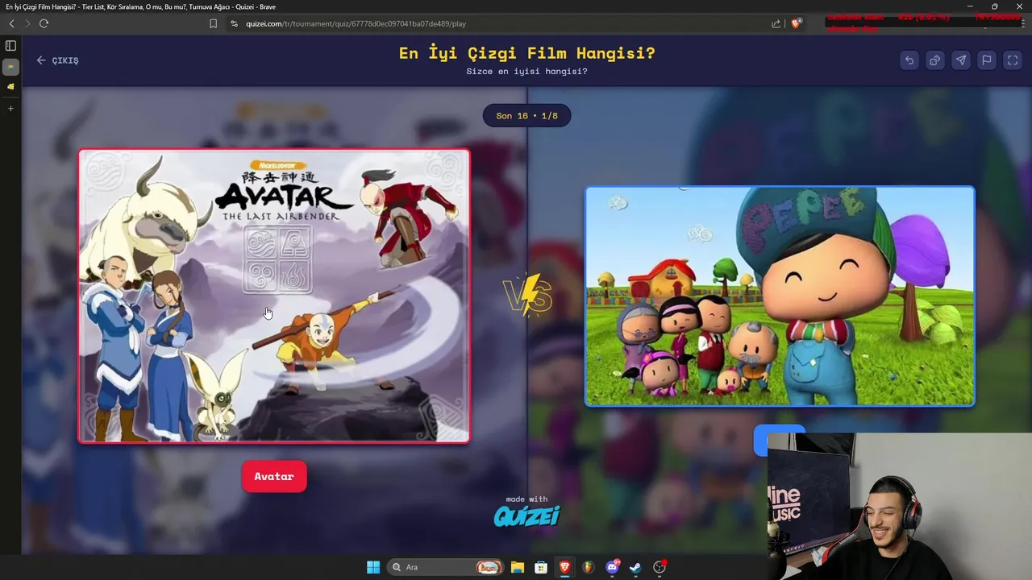This screenshot has height=580, width=1032.
Task: Pick the Avatar: The Last Airbender image
Action: coord(274,296)
